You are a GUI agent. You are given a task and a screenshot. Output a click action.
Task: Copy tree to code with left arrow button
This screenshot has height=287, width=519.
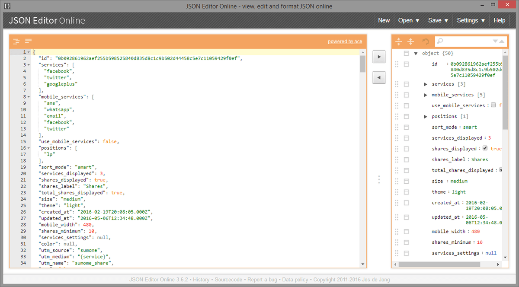[379, 78]
